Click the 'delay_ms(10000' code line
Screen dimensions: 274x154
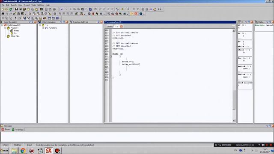point(131,64)
